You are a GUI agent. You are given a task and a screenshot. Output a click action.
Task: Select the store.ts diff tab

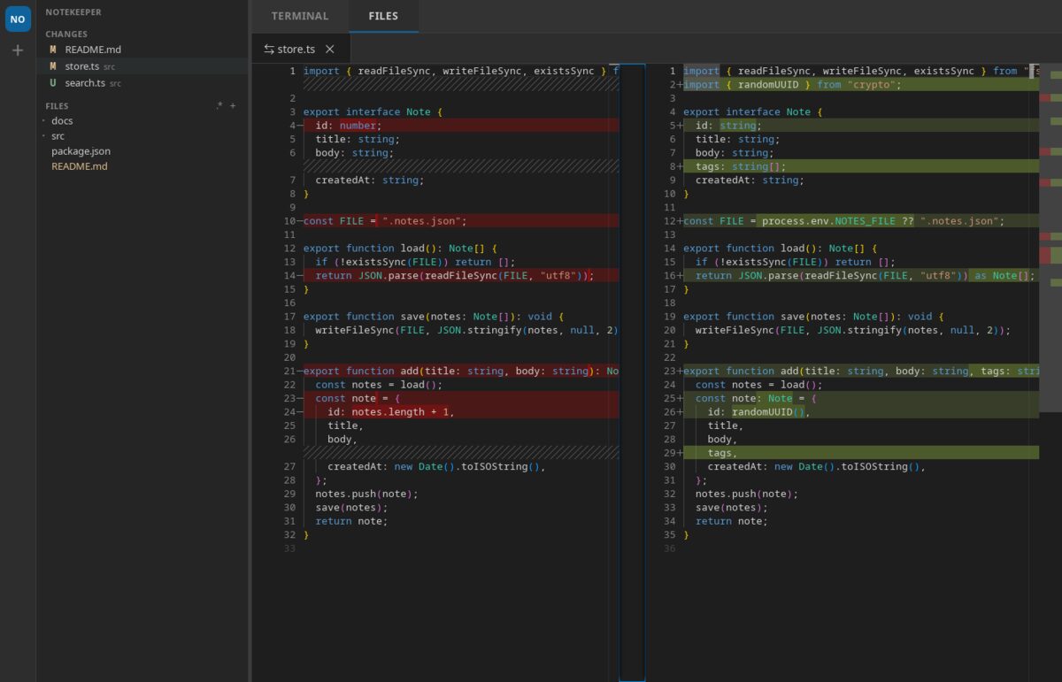click(301, 50)
